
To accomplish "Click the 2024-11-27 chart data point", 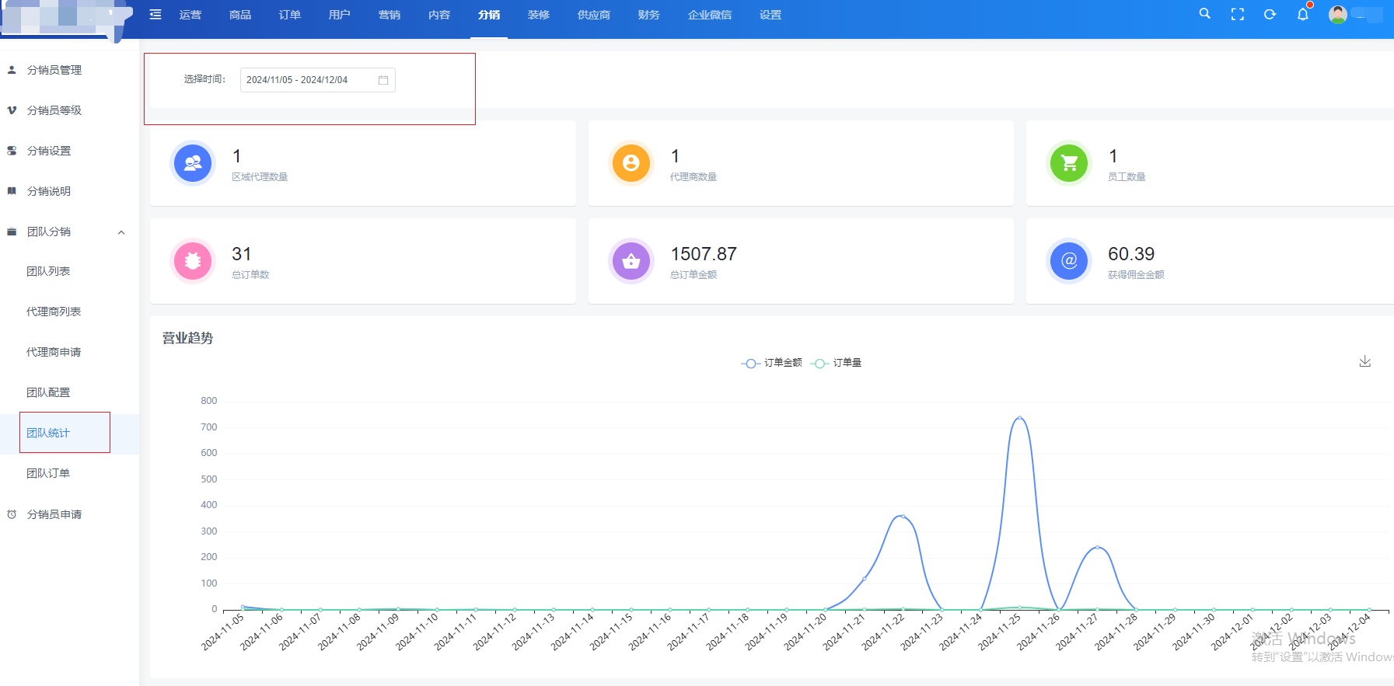I will [1097, 548].
